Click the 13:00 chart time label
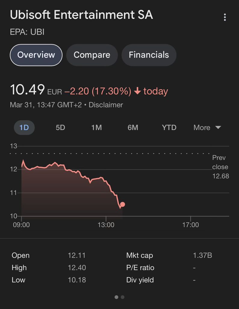The height and width of the screenshot is (309, 239). 106,225
